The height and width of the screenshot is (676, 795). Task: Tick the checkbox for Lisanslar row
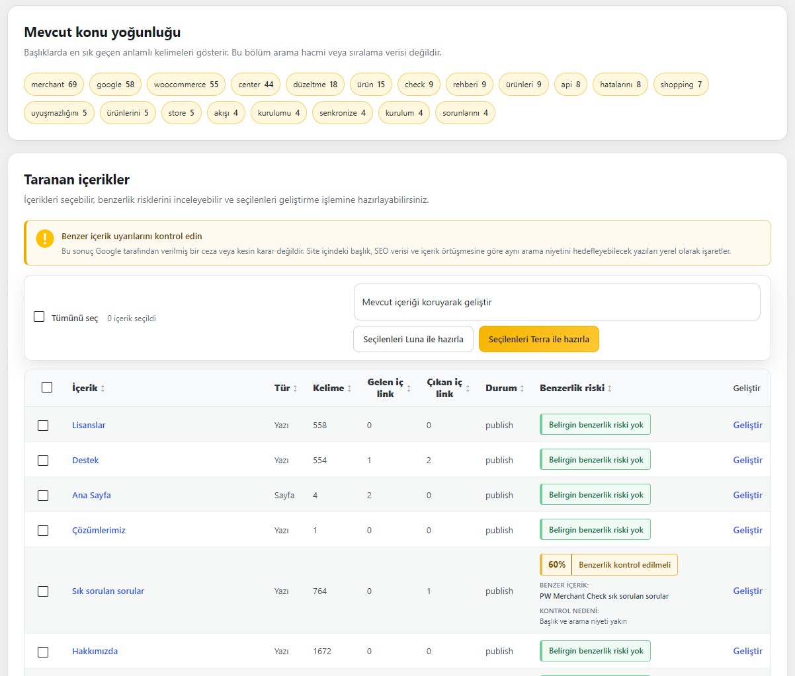click(x=43, y=426)
